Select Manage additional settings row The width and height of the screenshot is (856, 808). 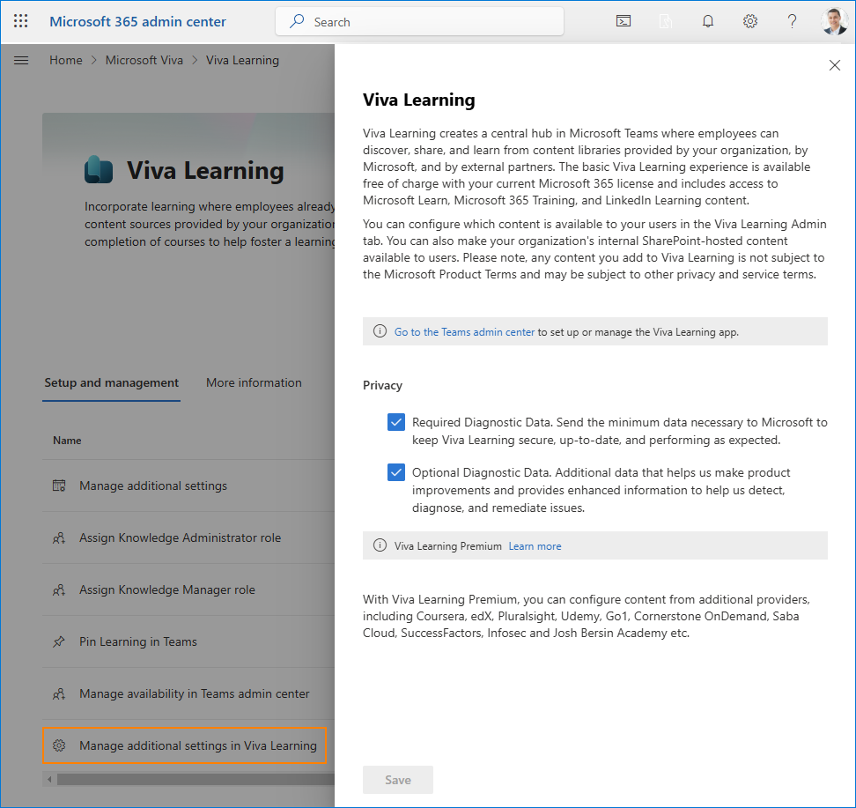point(188,486)
